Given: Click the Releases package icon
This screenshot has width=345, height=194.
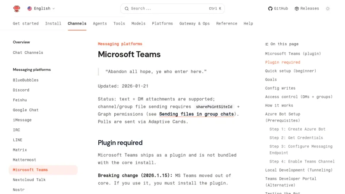Looking at the screenshot, I should coord(297,9).
